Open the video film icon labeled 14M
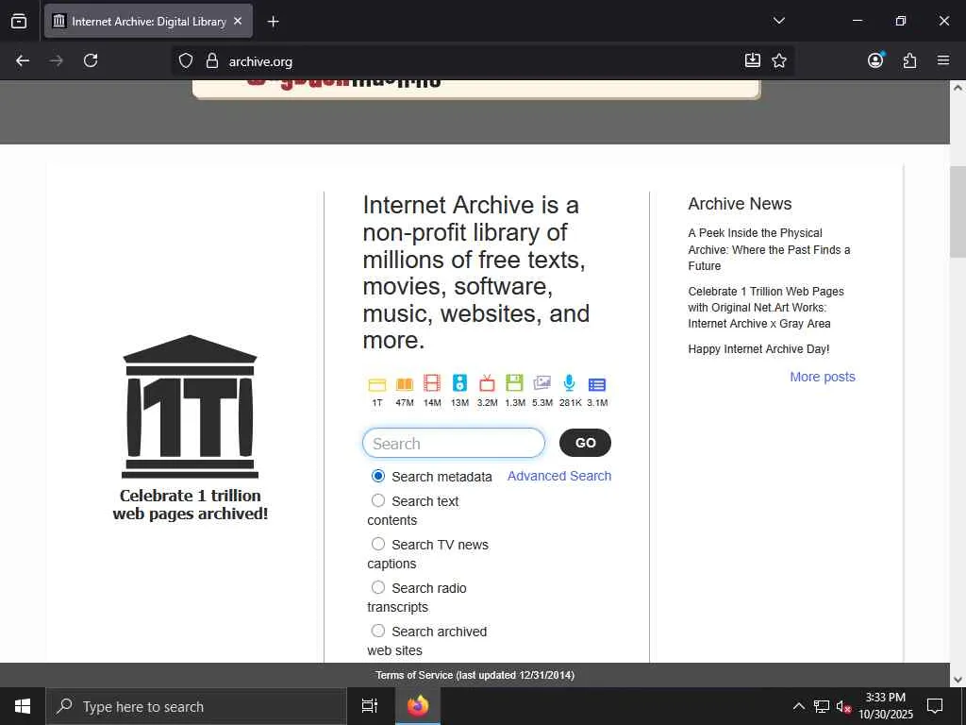This screenshot has width=966, height=725. tap(432, 383)
